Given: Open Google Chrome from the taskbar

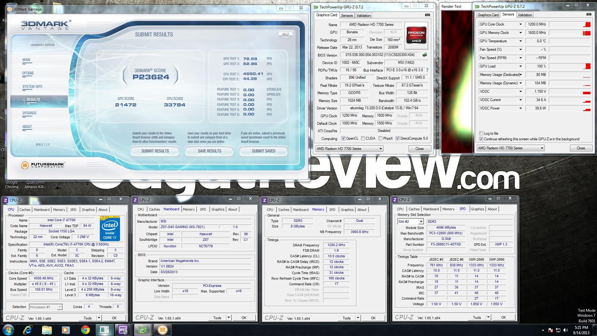Looking at the screenshot, I should (85, 330).
